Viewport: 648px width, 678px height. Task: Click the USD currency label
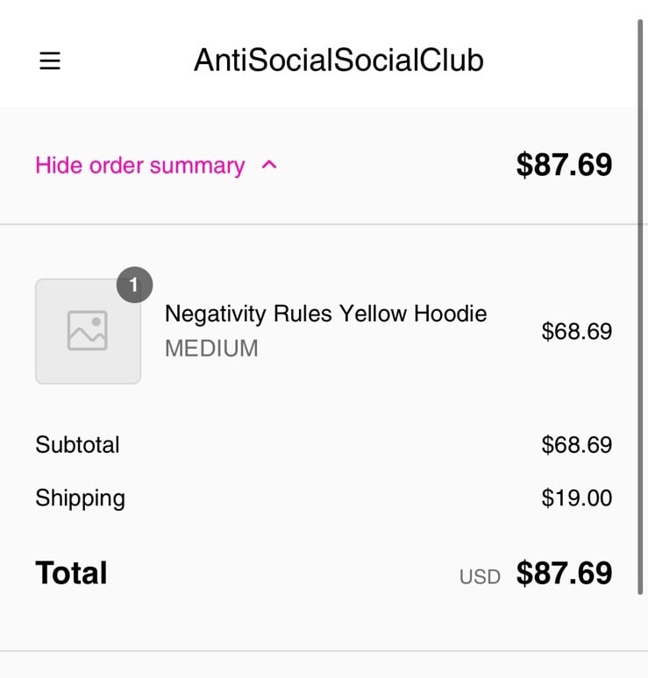pos(480,576)
